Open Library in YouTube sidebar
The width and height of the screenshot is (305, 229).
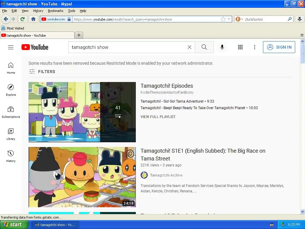tap(11, 134)
